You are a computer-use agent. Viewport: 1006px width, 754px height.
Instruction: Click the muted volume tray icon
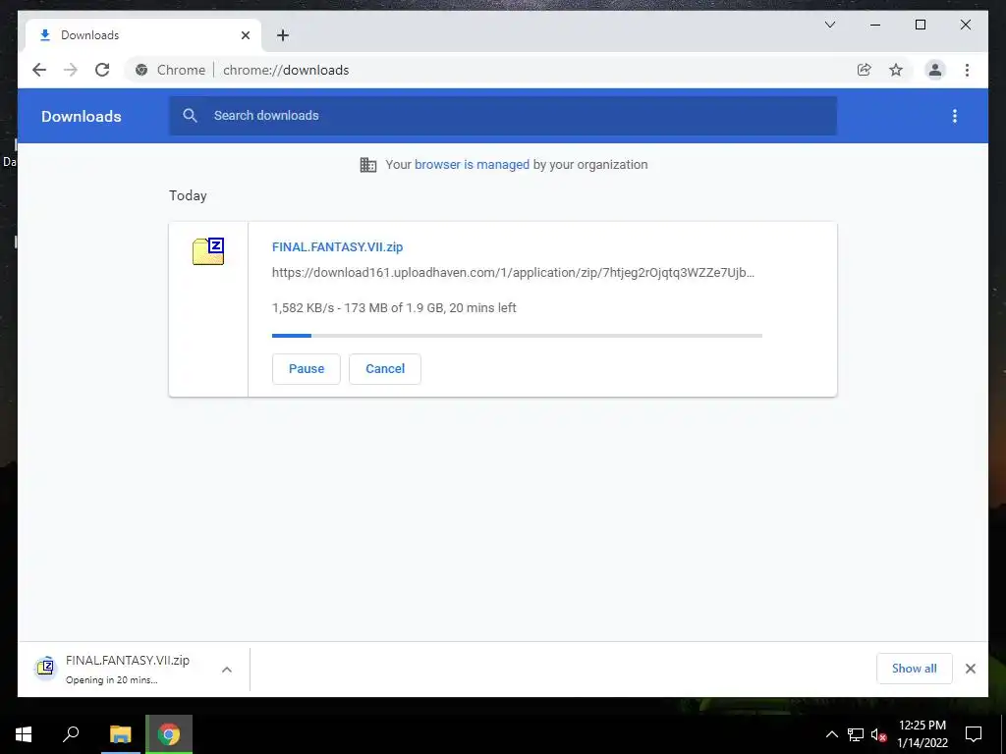click(878, 734)
